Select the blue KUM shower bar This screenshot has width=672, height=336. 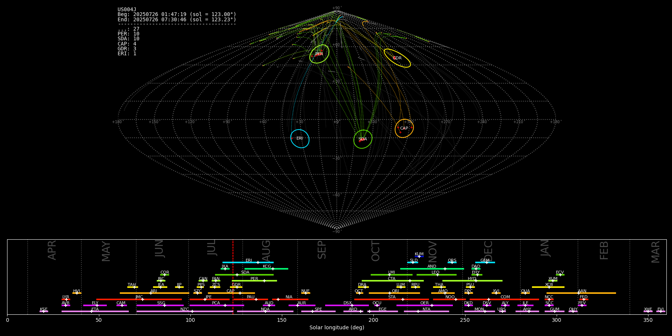(x=419, y=256)
